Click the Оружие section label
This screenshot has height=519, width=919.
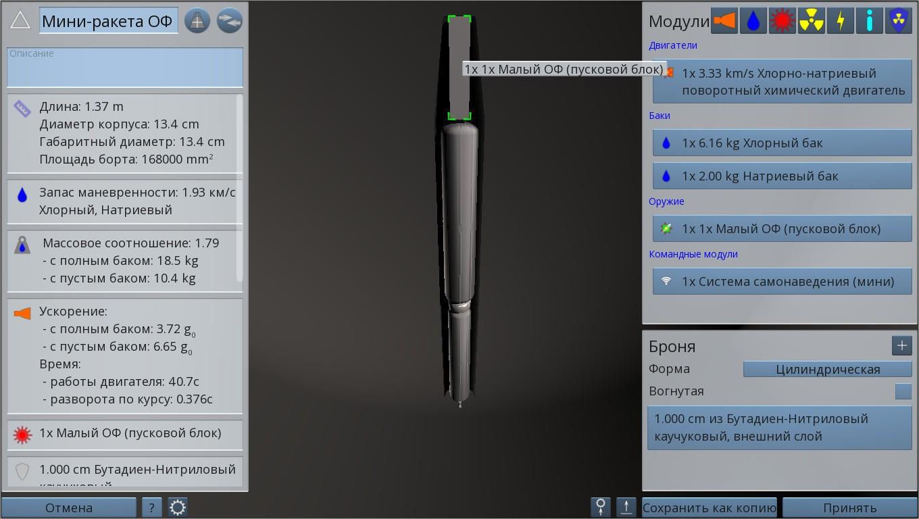click(666, 201)
